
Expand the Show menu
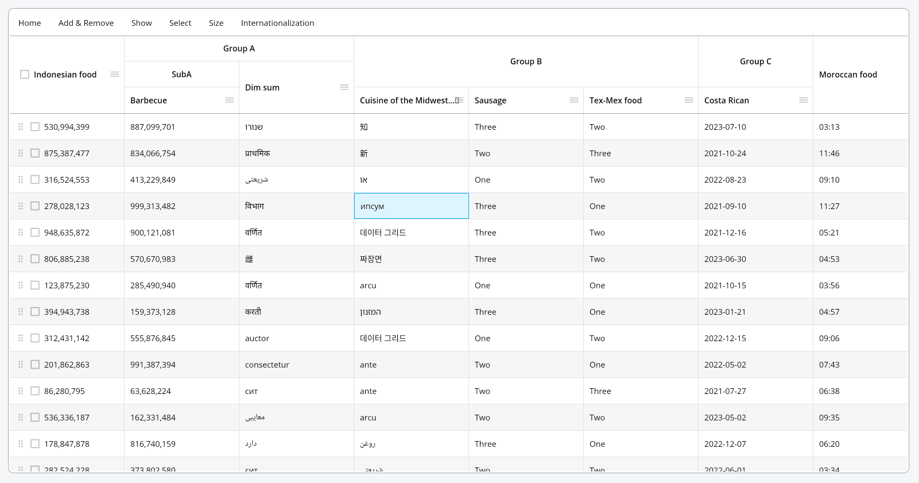point(141,23)
